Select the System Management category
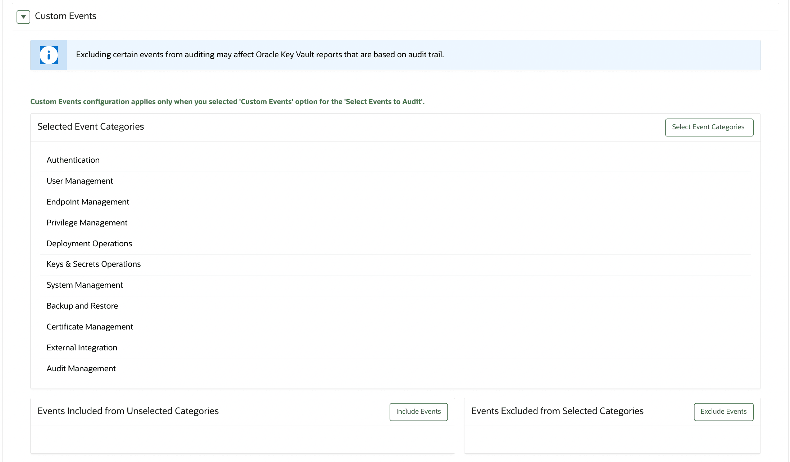 click(x=85, y=285)
